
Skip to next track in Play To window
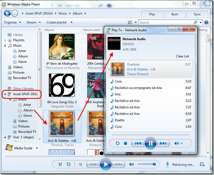tap(163, 144)
